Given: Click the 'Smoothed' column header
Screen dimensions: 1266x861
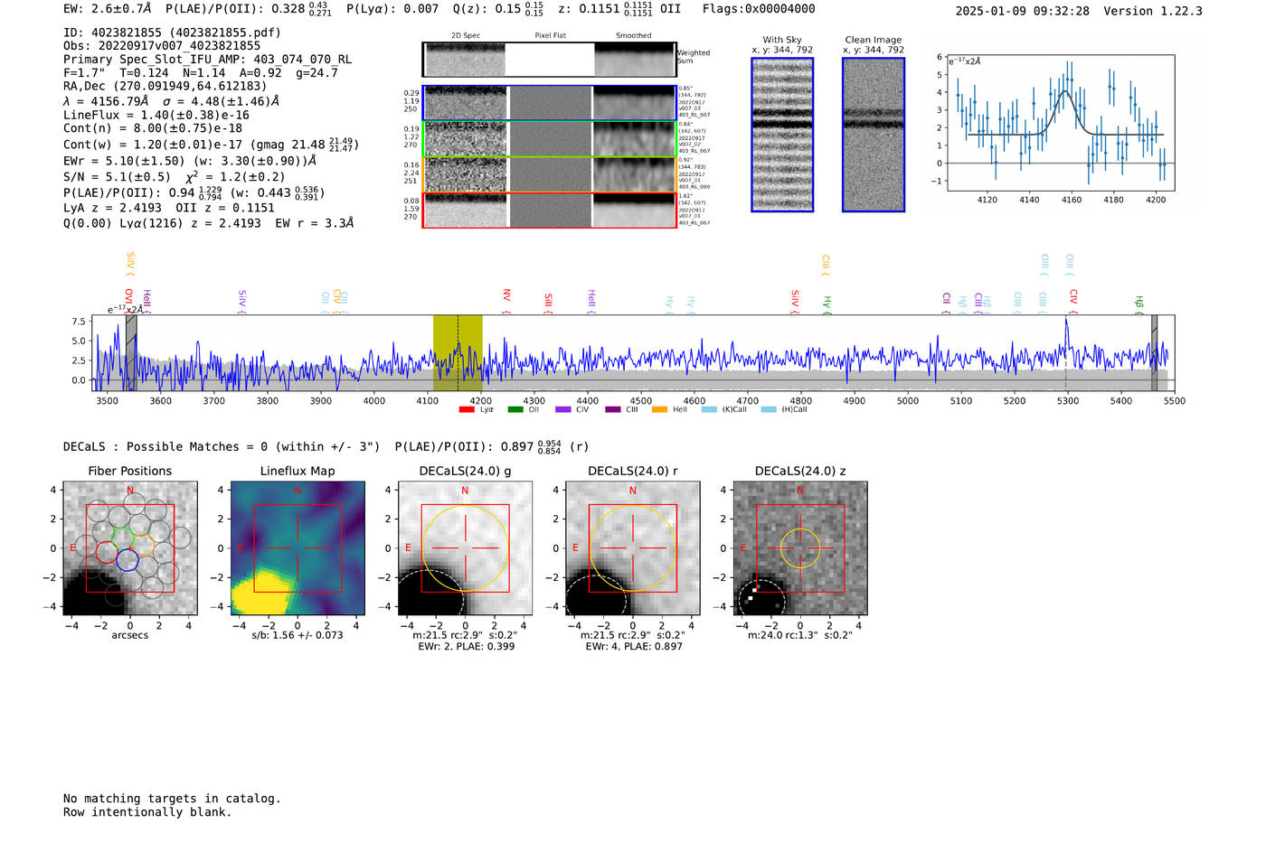Looking at the screenshot, I should coord(634,36).
